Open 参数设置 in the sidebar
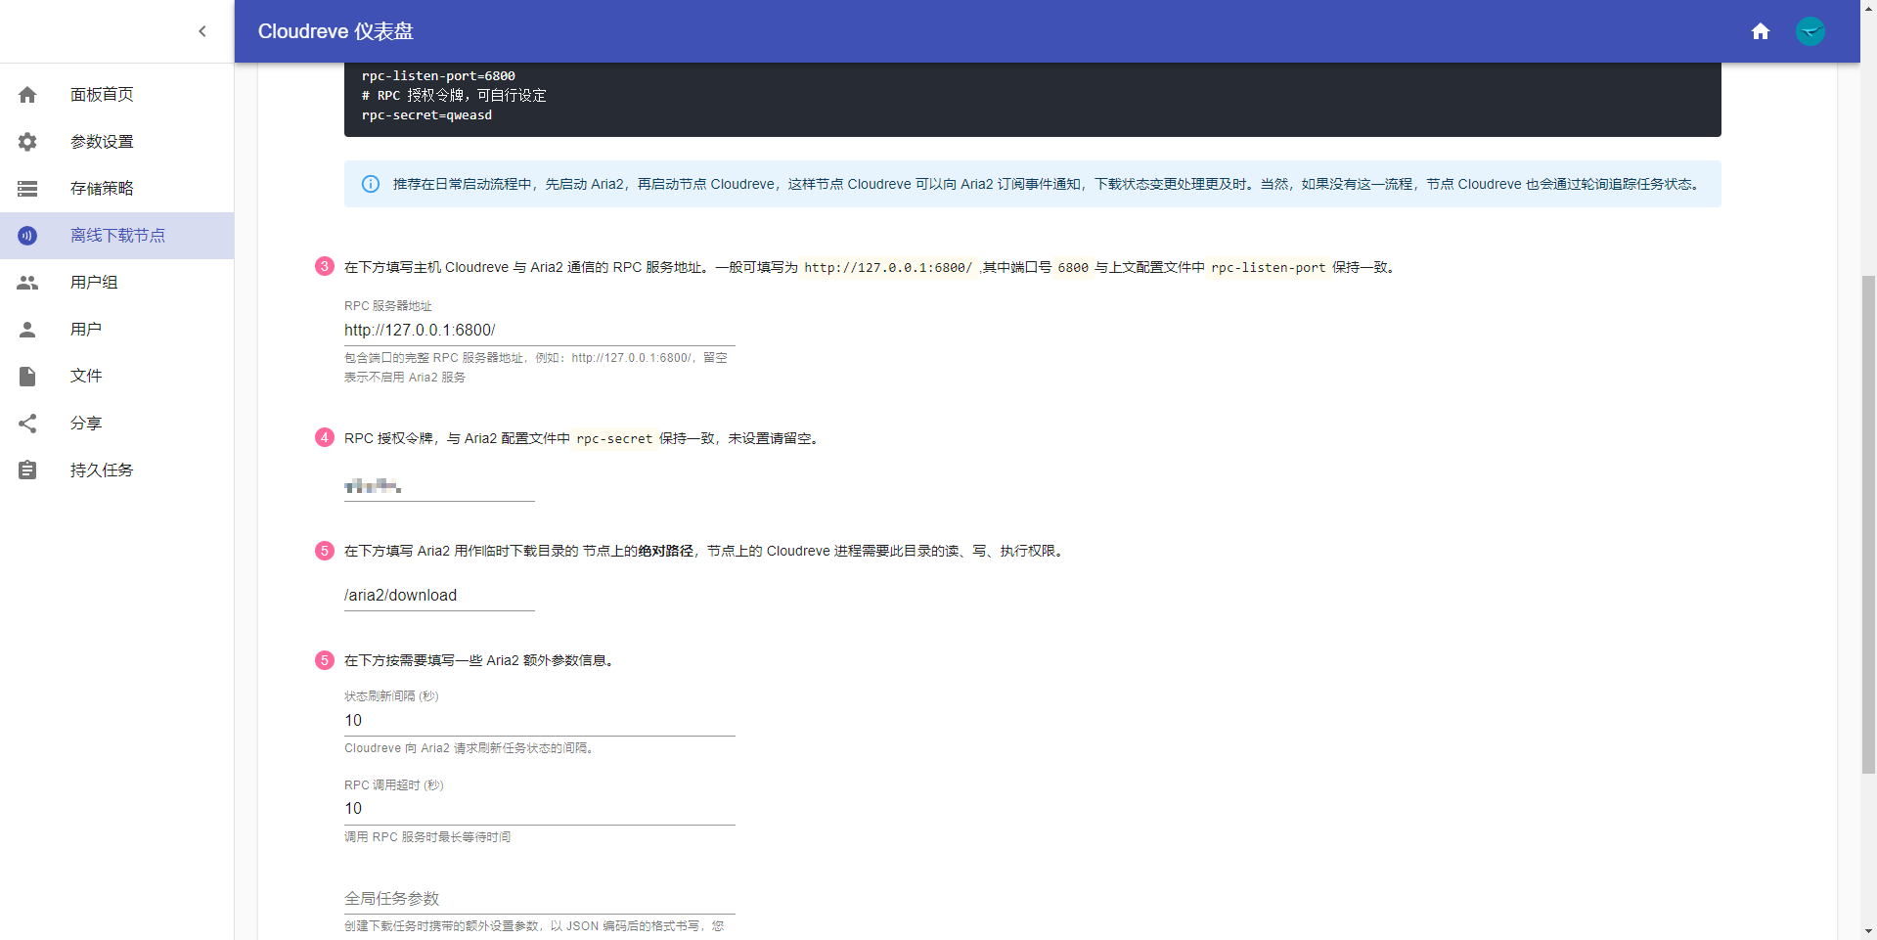1877x940 pixels. (x=117, y=142)
